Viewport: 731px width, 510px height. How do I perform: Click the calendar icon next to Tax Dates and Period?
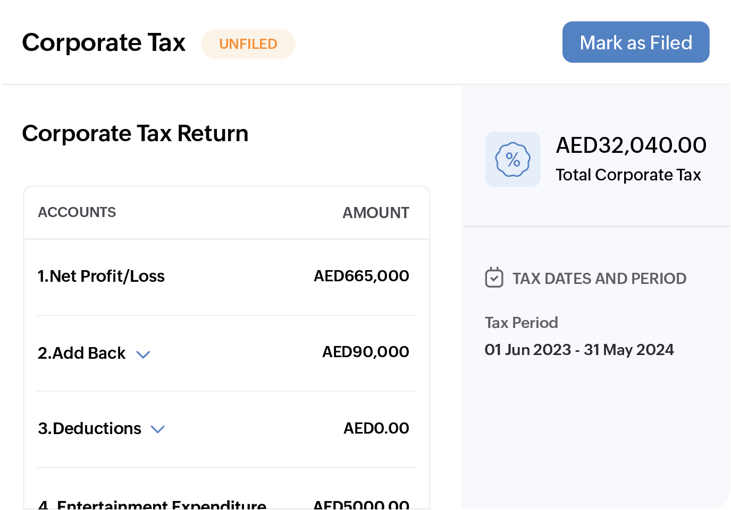[494, 277]
